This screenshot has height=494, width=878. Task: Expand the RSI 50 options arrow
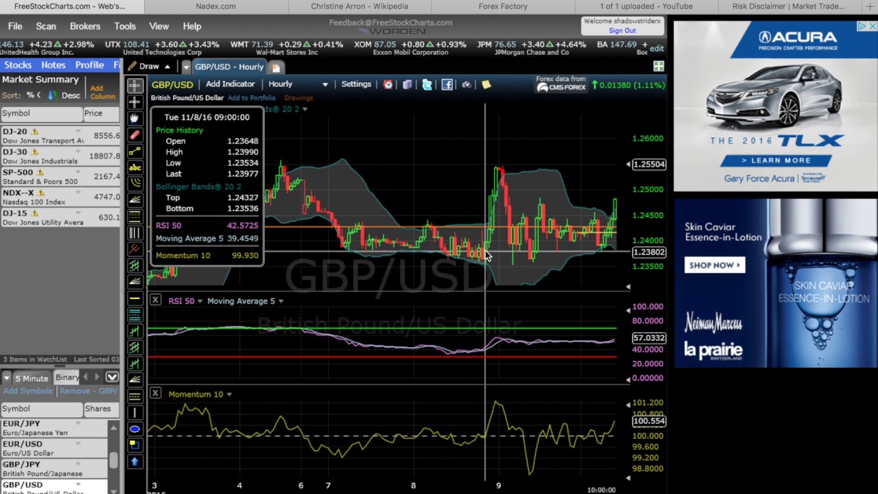click(x=200, y=301)
